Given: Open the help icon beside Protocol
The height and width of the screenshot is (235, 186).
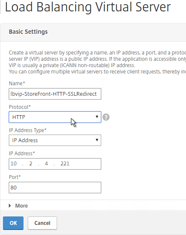Looking at the screenshot, I should [x=106, y=117].
